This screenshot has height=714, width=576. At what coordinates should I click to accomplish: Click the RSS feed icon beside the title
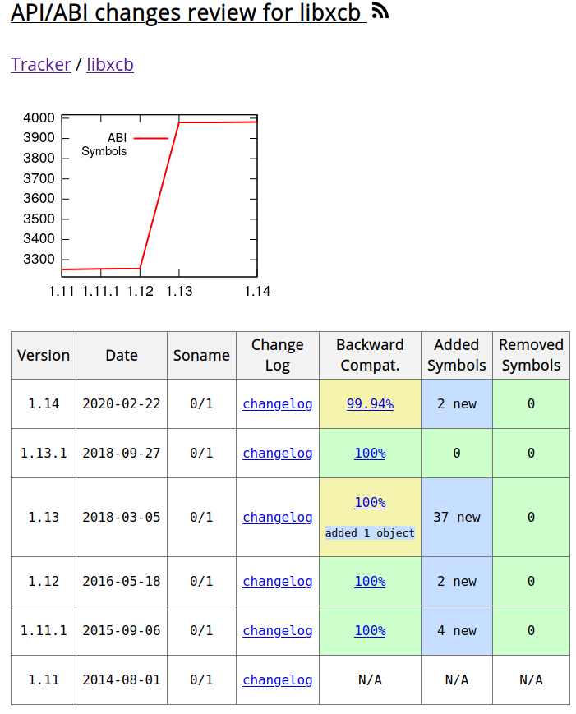[380, 11]
